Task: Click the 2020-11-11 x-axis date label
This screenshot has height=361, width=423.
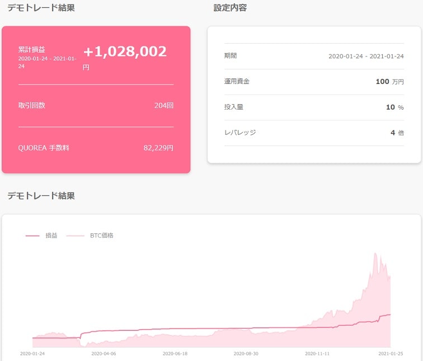Action: [317, 354]
